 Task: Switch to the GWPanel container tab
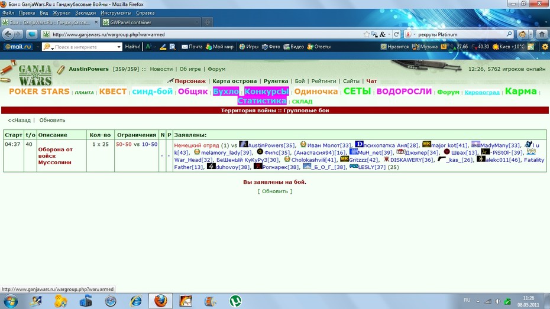pos(151,22)
